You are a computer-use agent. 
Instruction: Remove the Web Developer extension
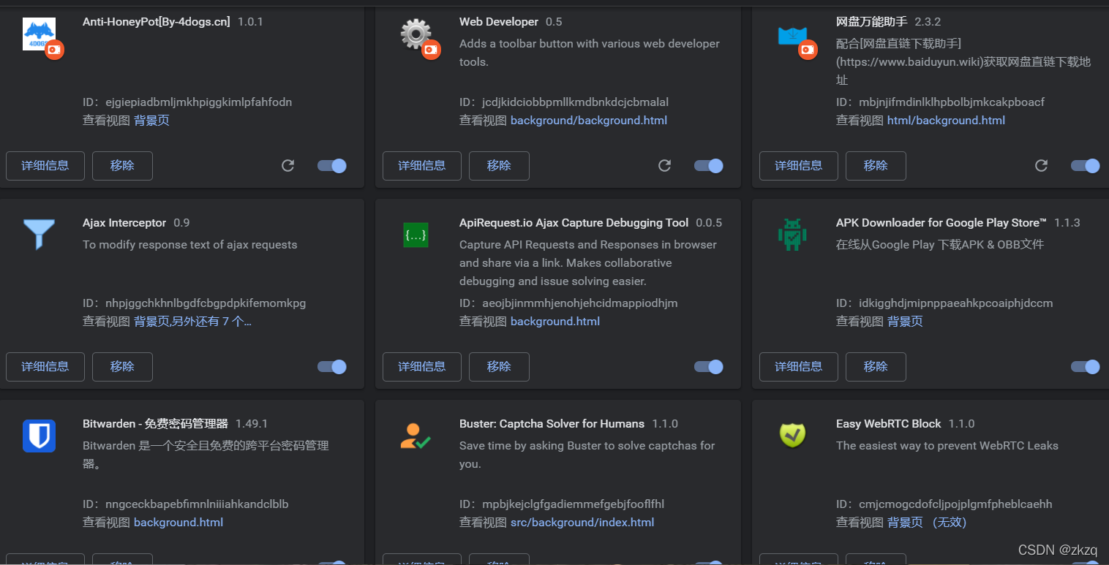click(499, 166)
